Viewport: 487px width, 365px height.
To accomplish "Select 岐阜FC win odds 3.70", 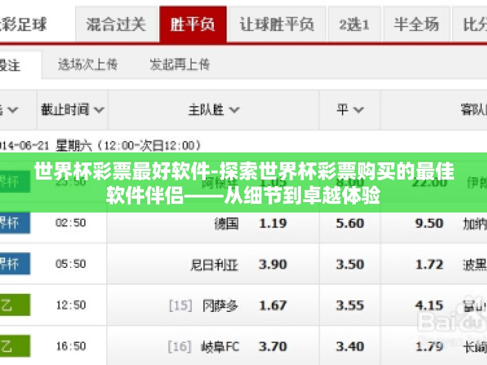I will click(x=273, y=347).
